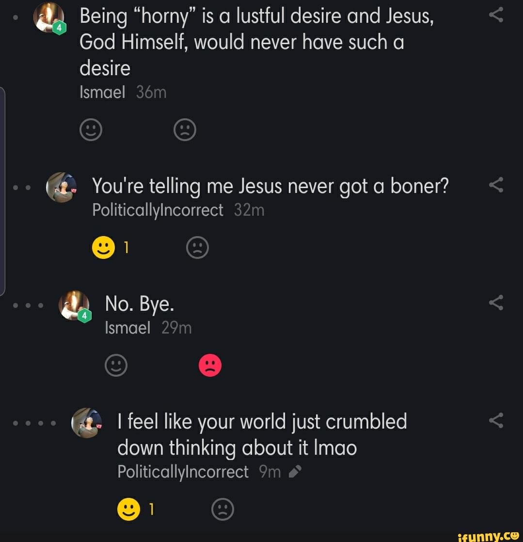Share the 'world just crumbled' comment

tap(496, 421)
